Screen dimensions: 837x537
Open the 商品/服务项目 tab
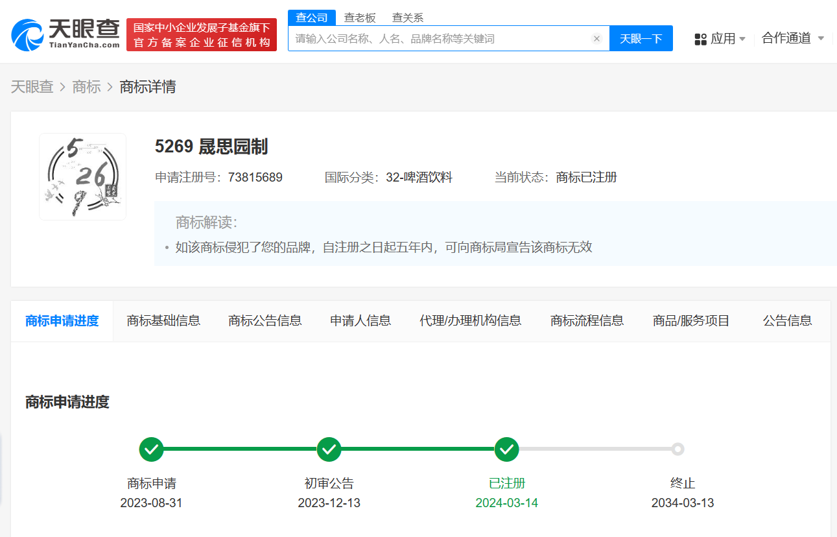click(691, 320)
